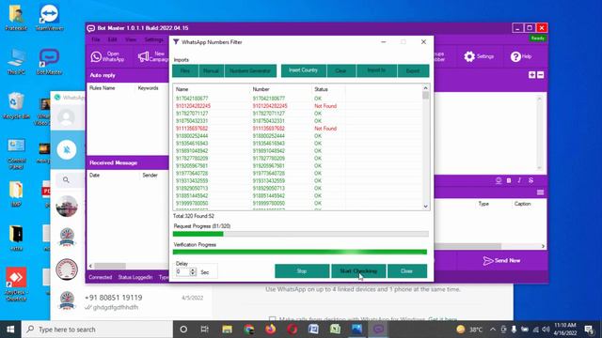Open TeamViewer desktop shortcut
Image resolution: width=602 pixels, height=338 pixels.
click(x=49, y=17)
